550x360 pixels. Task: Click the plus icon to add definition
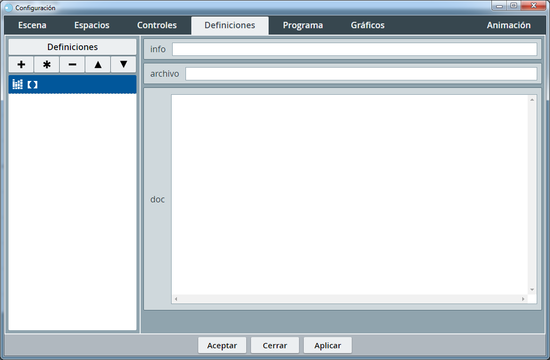pos(21,64)
